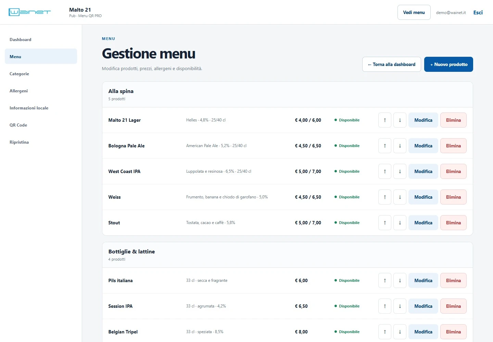The width and height of the screenshot is (493, 342).
Task: Move Malto 21 Lager up
Action: pyautogui.click(x=385, y=120)
